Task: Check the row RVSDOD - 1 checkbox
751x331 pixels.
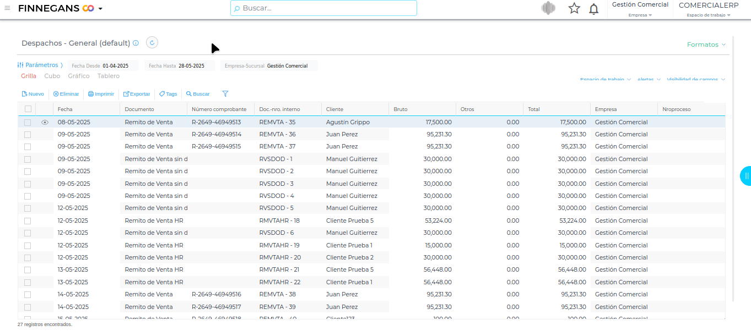Action: [x=28, y=159]
